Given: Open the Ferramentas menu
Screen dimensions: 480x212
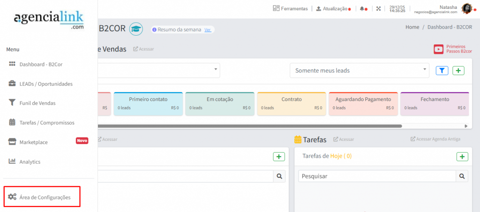Looking at the screenshot, I should [x=290, y=8].
